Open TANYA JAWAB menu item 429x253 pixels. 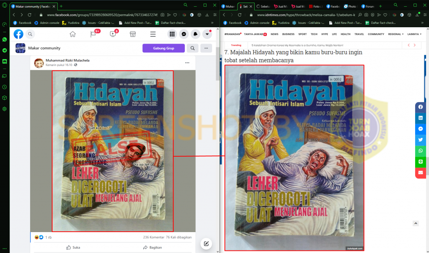pos(255,34)
